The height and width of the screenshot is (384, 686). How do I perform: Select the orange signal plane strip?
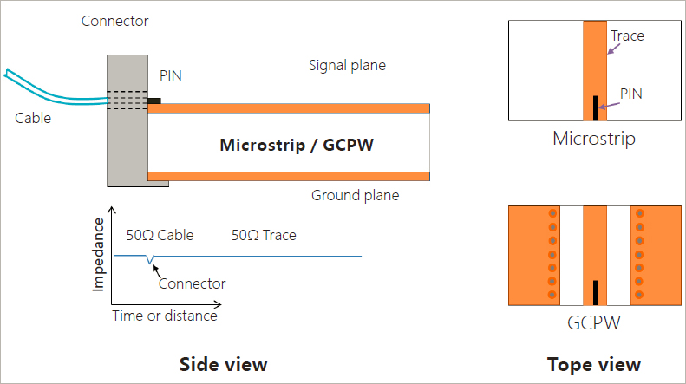(x=289, y=108)
